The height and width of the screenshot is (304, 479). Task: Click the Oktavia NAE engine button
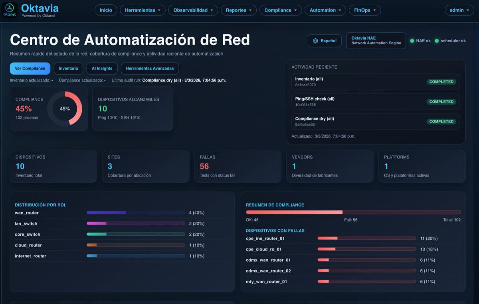click(x=376, y=40)
